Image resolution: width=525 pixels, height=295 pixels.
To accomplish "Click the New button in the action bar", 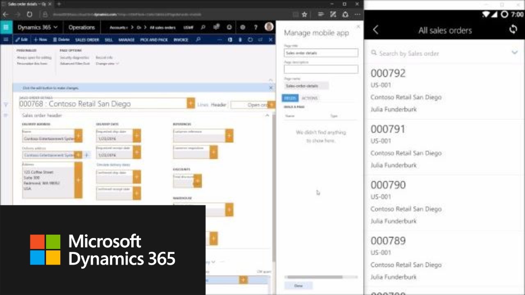I will tap(40, 40).
